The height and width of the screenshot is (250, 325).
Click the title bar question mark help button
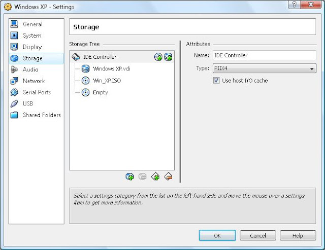pyautogui.click(x=295, y=5)
